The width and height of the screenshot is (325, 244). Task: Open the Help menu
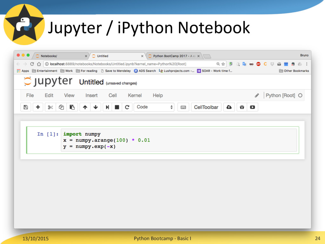point(158,95)
